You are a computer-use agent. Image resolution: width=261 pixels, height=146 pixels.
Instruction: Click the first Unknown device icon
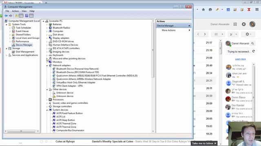coord(54,93)
